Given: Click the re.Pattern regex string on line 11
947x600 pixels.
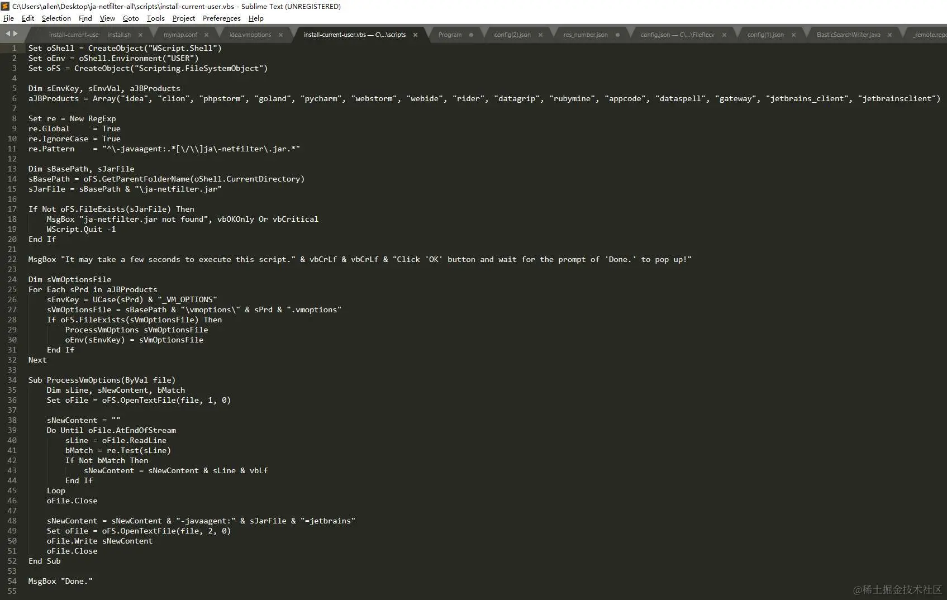Looking at the screenshot, I should coord(201,149).
